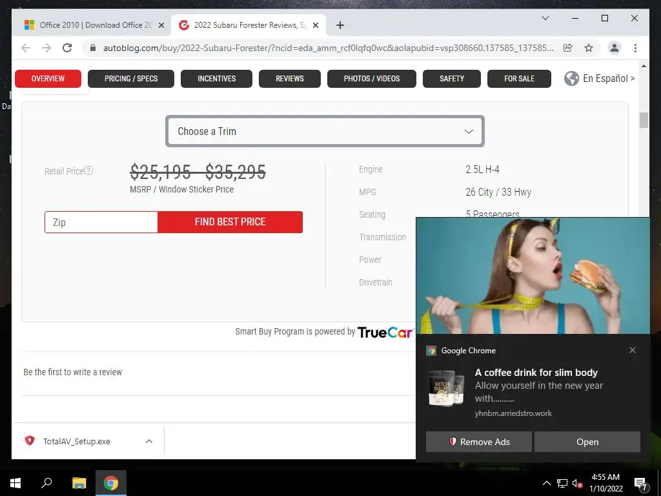Screen dimensions: 661x496
Task: Open File Explorer from taskbar
Action: coord(79,483)
